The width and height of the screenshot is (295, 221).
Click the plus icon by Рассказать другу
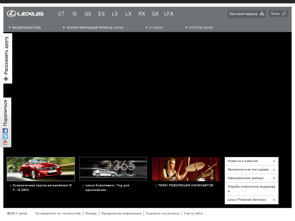coord(6,79)
